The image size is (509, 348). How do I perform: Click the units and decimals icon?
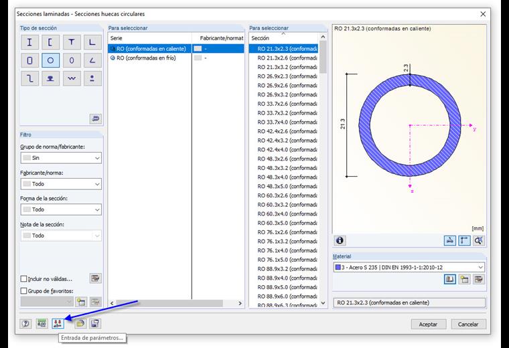click(42, 323)
